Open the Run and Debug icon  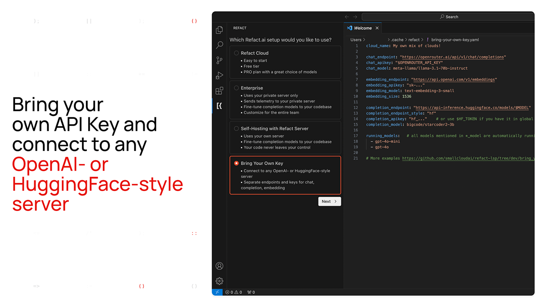coord(219,75)
